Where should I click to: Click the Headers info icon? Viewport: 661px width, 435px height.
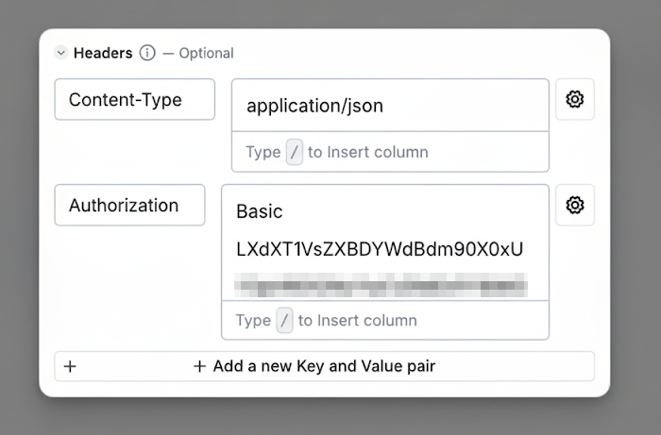147,53
